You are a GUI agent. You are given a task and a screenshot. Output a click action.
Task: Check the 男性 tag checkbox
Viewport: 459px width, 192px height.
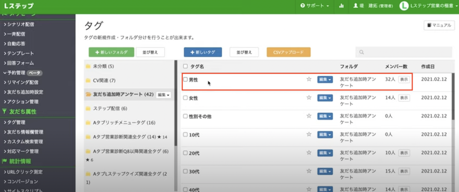185,79
